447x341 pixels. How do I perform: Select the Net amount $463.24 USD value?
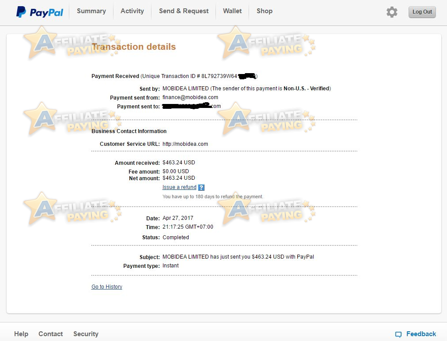click(179, 178)
